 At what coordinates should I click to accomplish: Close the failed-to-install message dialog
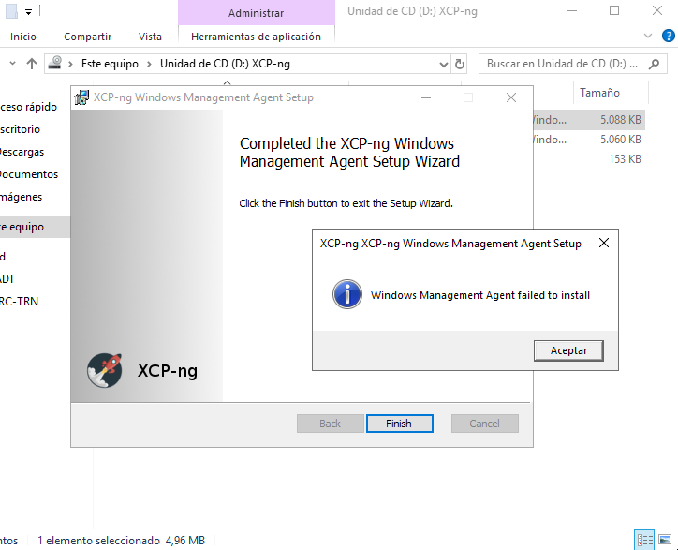pos(604,244)
